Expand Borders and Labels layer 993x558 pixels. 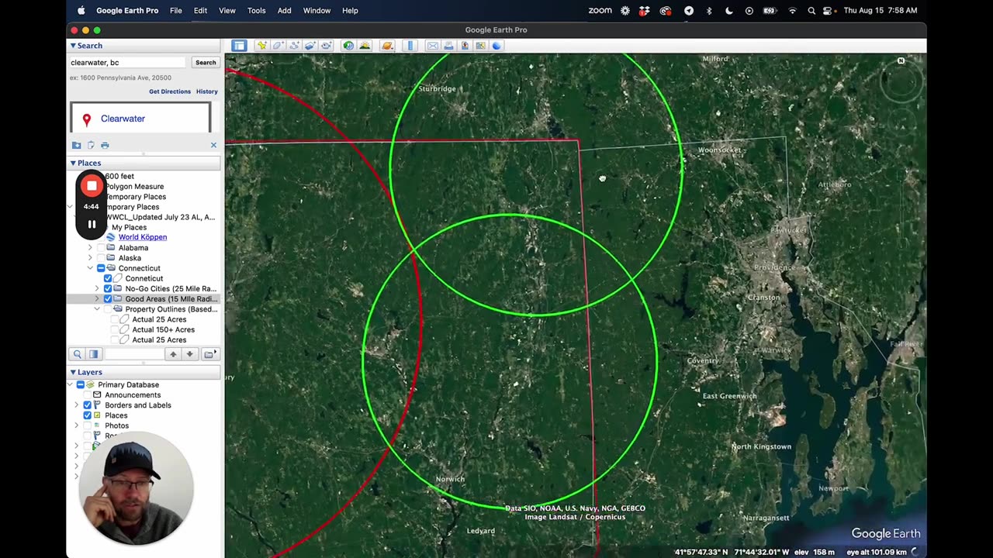point(76,405)
